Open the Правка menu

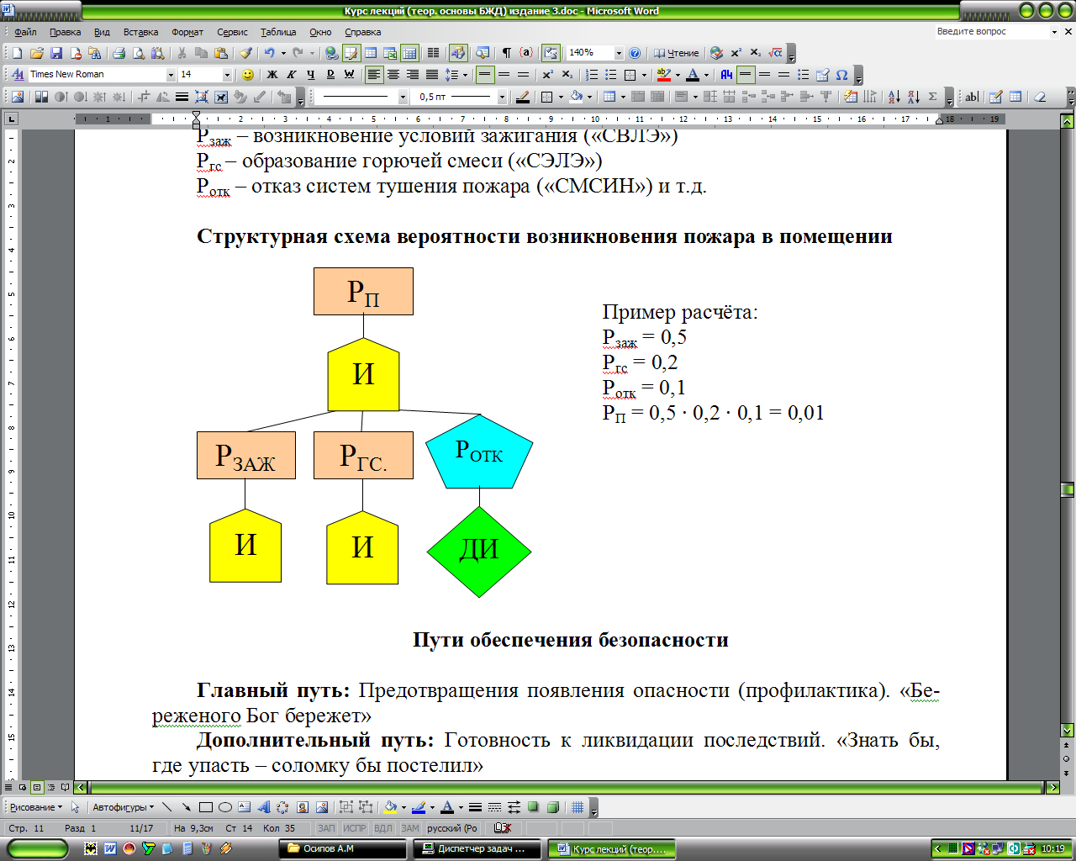66,32
